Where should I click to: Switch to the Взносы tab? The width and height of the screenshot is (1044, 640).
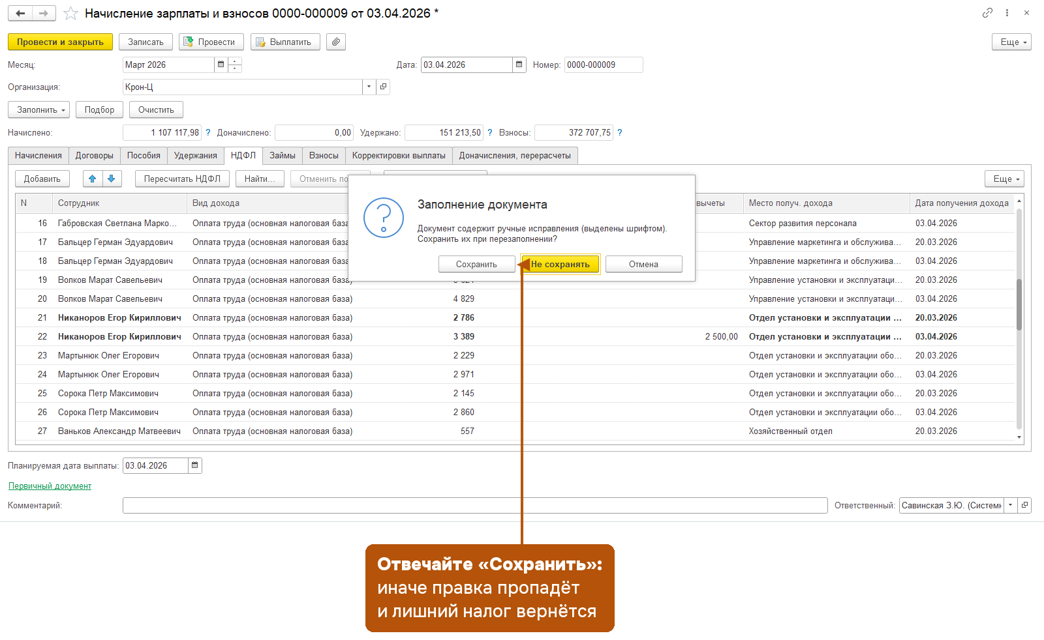[324, 156]
